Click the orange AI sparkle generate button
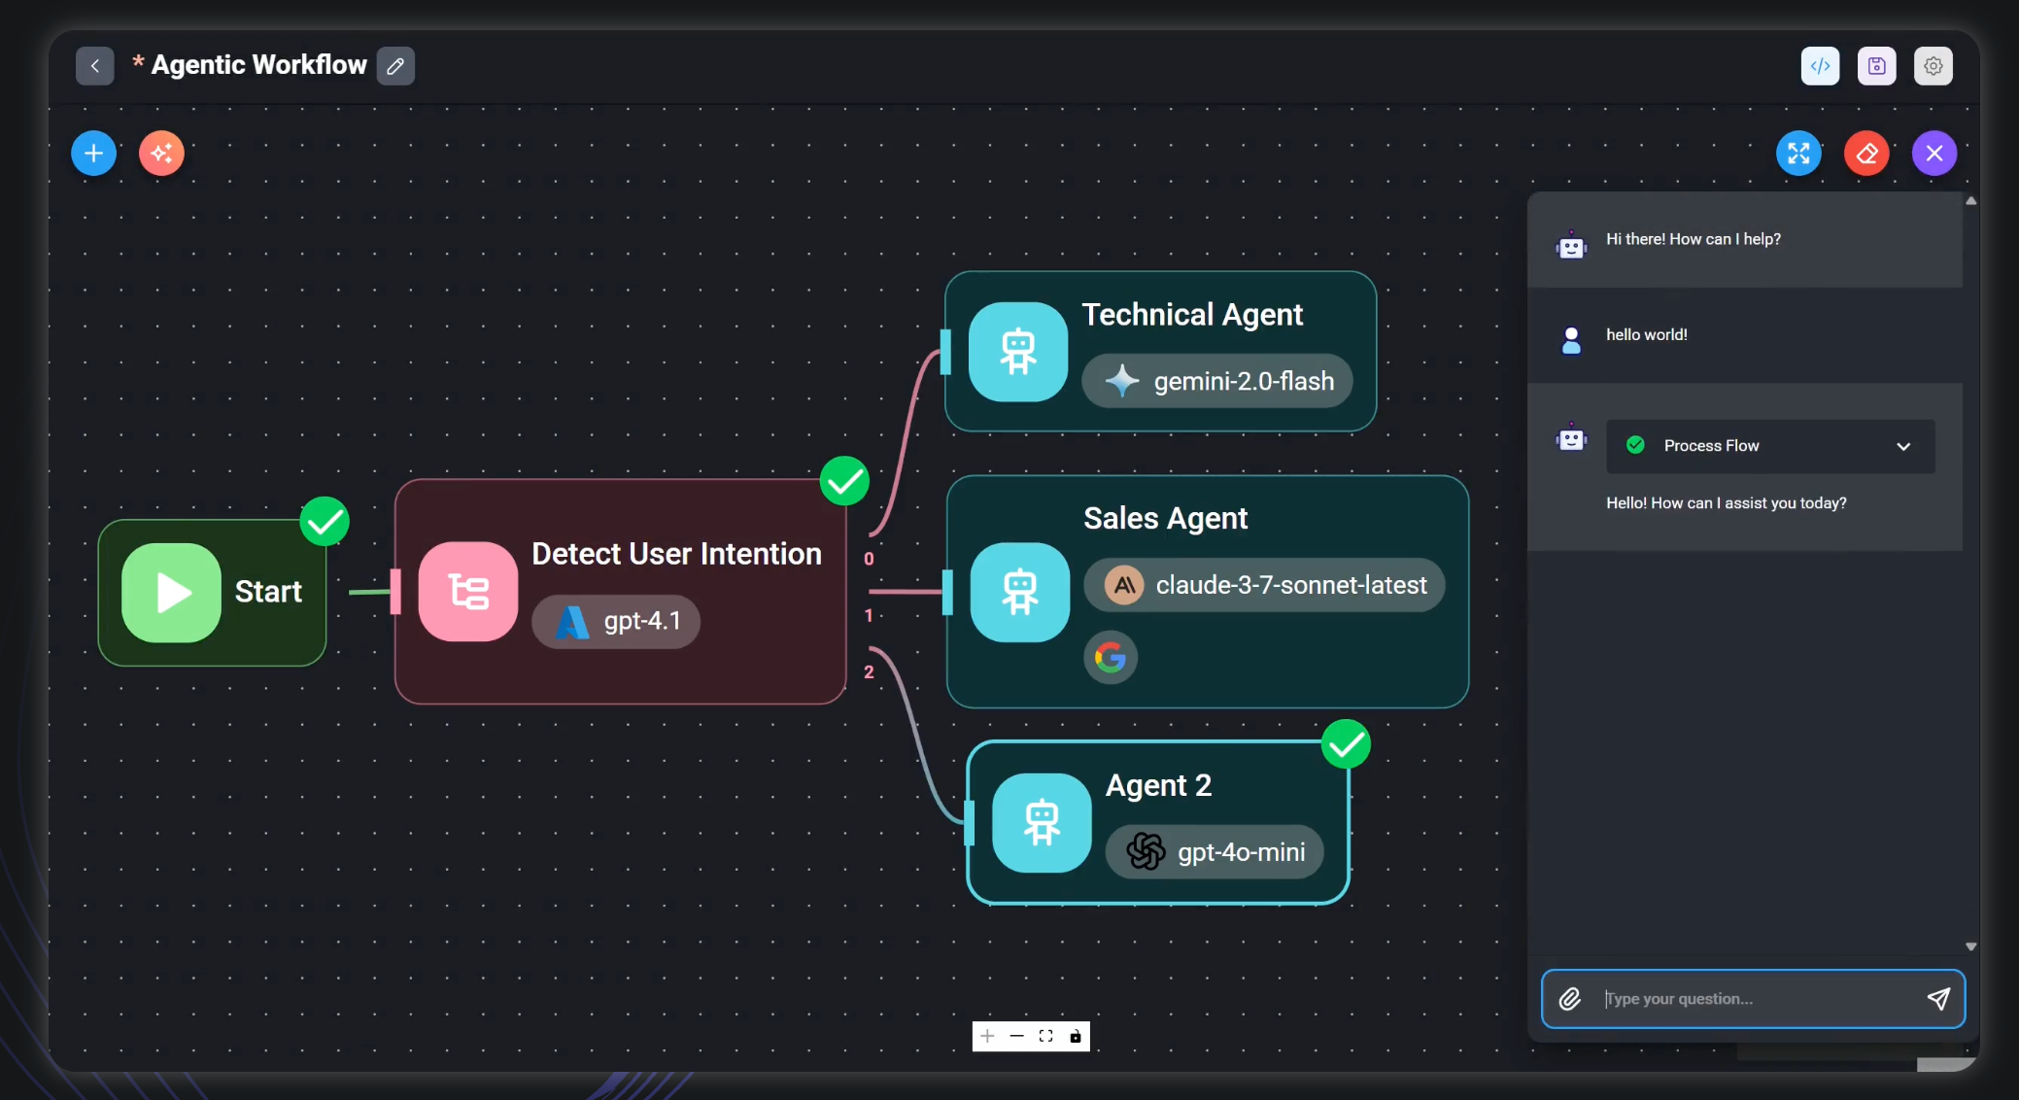This screenshot has width=2019, height=1100. pyautogui.click(x=161, y=154)
